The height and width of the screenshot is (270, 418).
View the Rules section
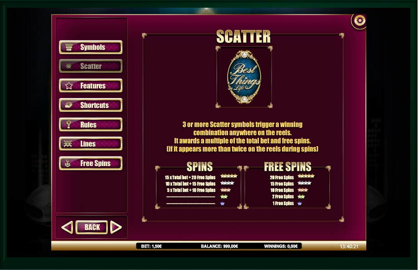point(91,125)
